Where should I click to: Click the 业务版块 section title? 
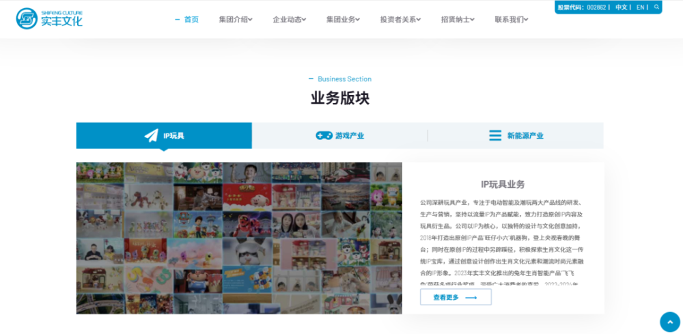[340, 98]
